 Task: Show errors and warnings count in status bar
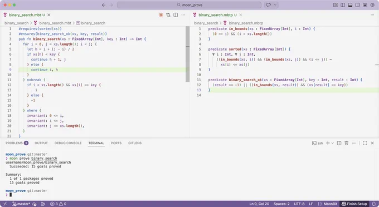pyautogui.click(x=58, y=204)
